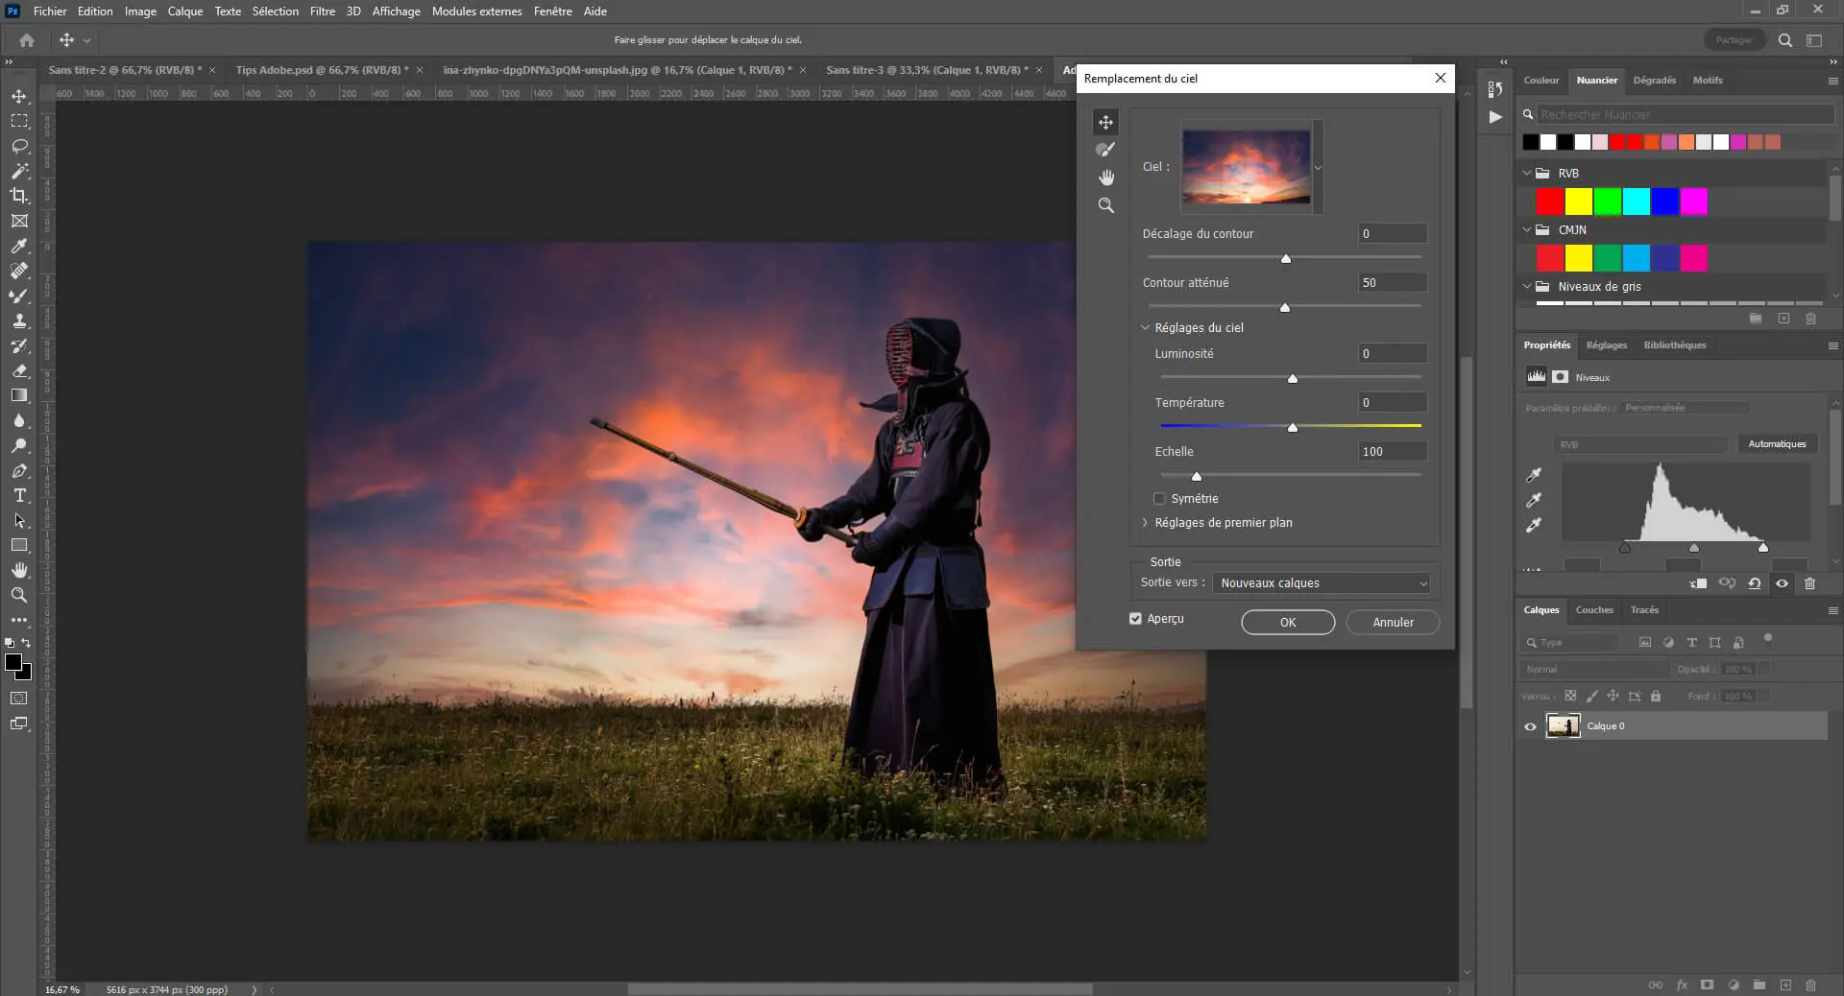
Task: Click the yellow swatch in RVB group
Action: click(x=1578, y=202)
